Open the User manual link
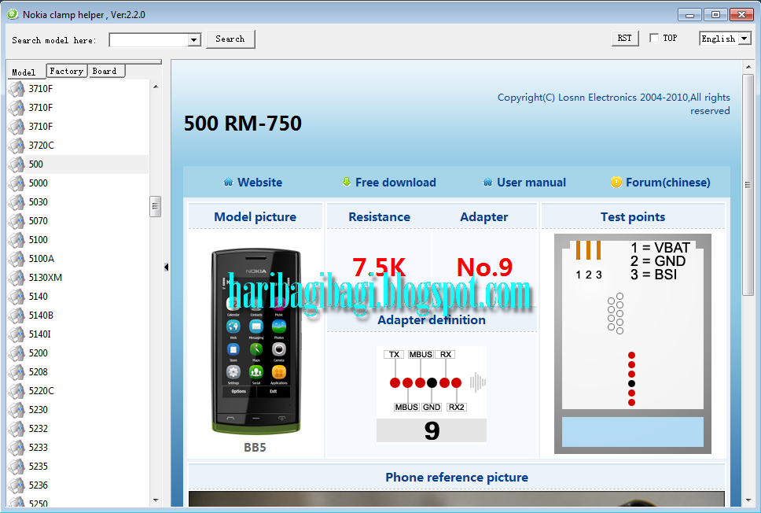This screenshot has width=761, height=513. coord(531,183)
